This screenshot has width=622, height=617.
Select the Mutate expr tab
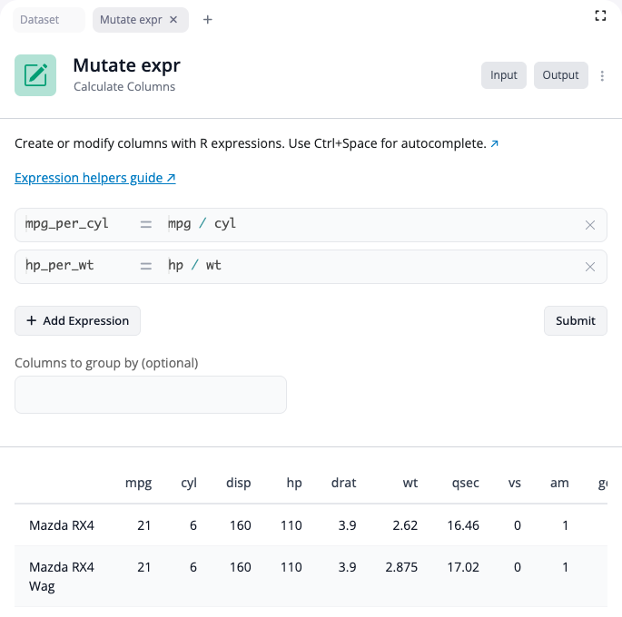pyautogui.click(x=132, y=20)
